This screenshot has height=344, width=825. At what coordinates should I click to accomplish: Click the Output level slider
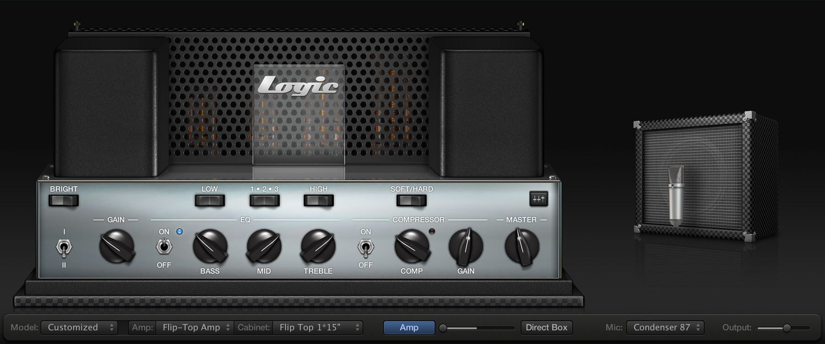783,328
